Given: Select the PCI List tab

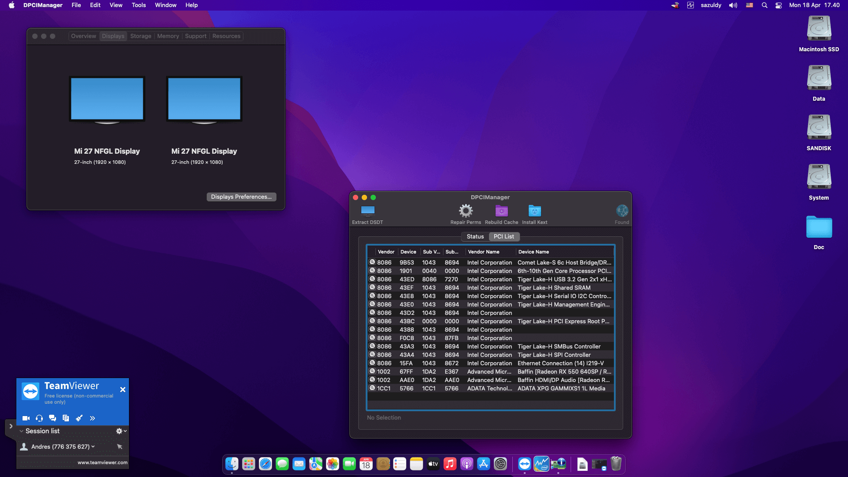Looking at the screenshot, I should pyautogui.click(x=504, y=237).
